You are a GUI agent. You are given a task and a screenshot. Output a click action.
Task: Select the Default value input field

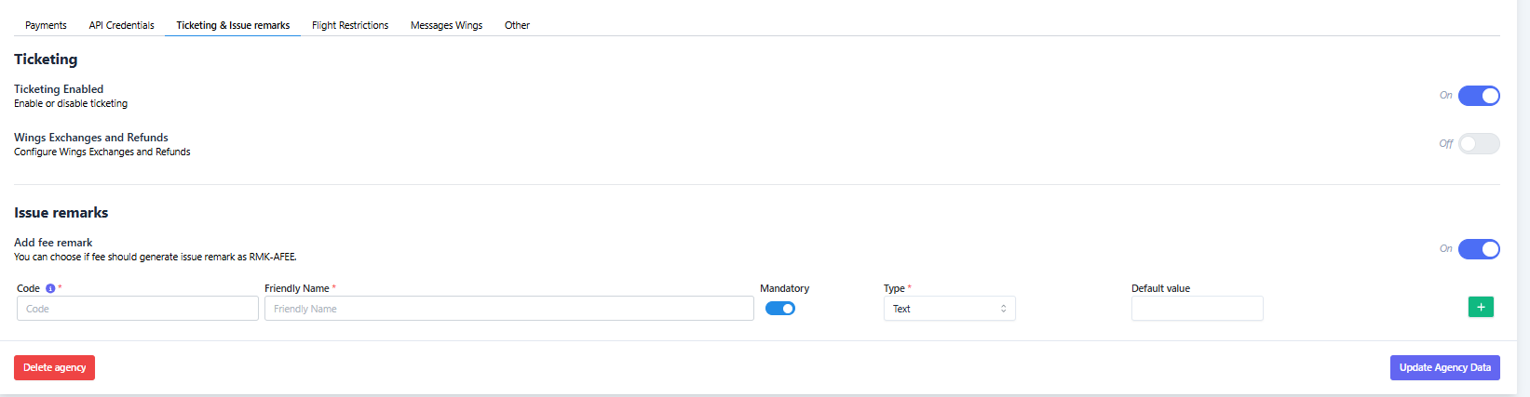1197,309
